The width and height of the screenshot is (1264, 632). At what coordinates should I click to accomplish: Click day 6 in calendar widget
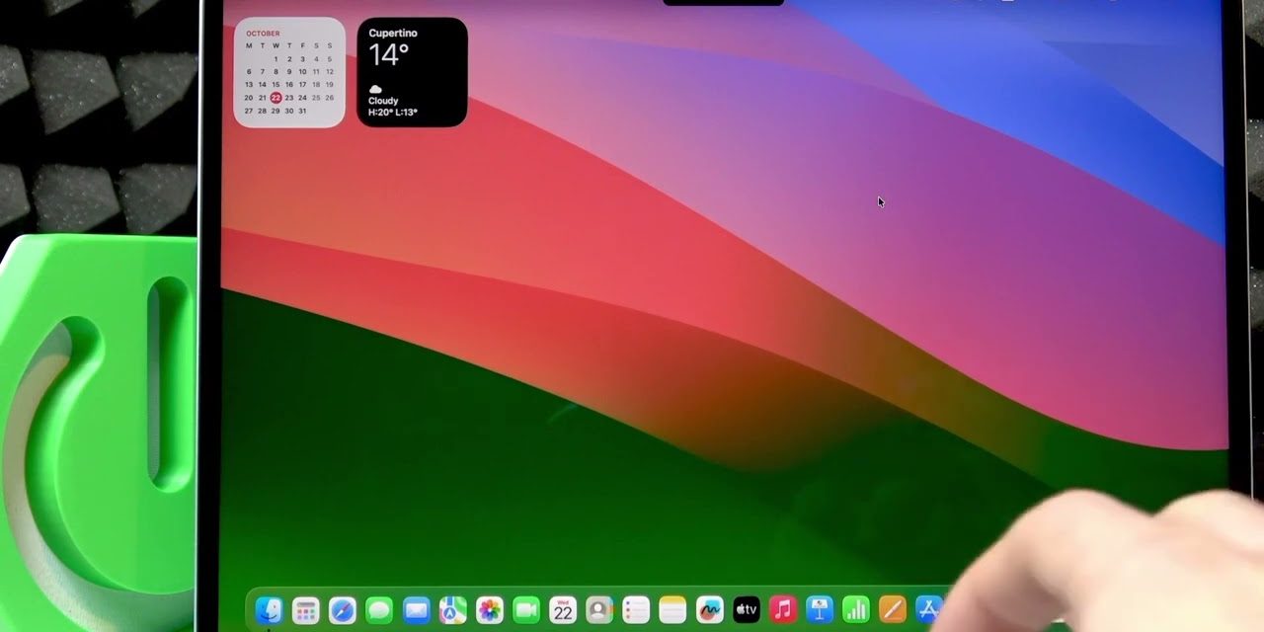(249, 72)
